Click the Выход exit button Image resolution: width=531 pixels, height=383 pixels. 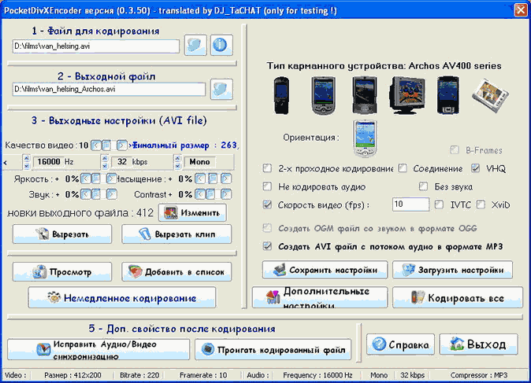(x=478, y=344)
